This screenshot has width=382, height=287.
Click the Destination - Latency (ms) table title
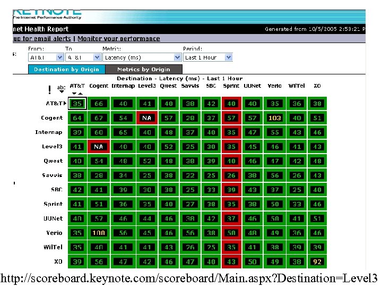180,78
